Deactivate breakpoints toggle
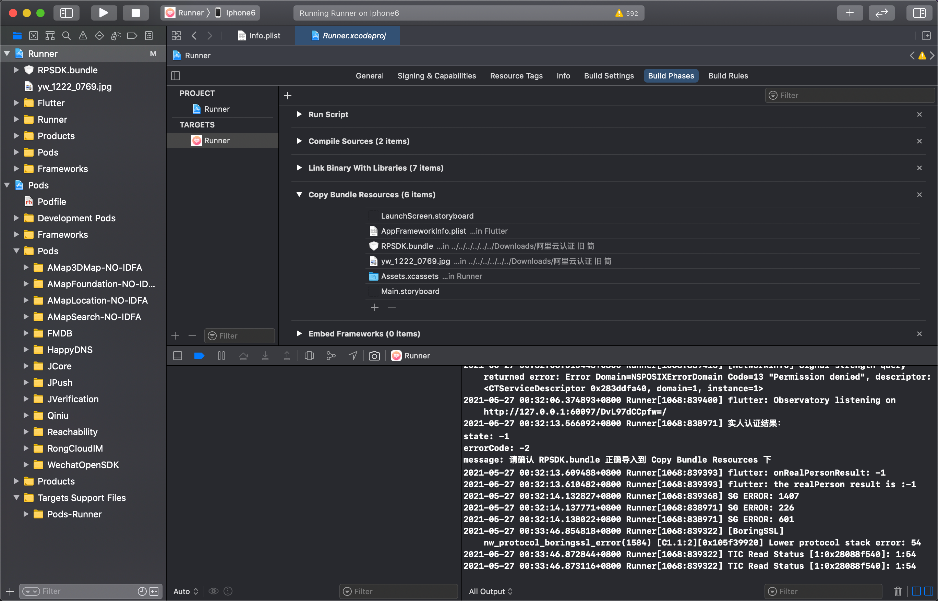Viewport: 938px width, 601px height. (x=199, y=356)
